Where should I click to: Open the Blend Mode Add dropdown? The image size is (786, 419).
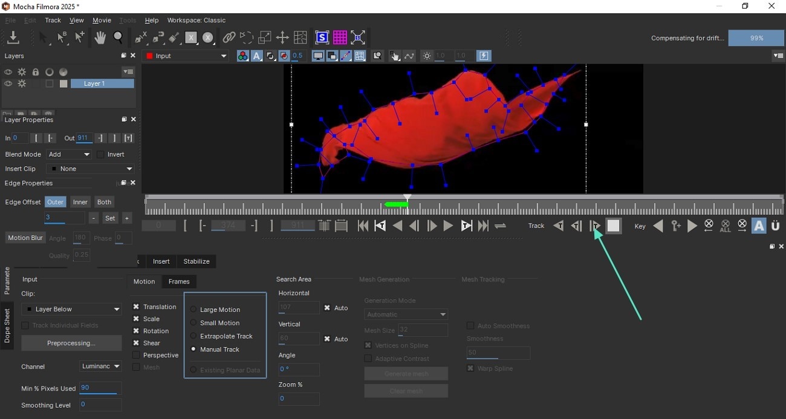click(69, 154)
